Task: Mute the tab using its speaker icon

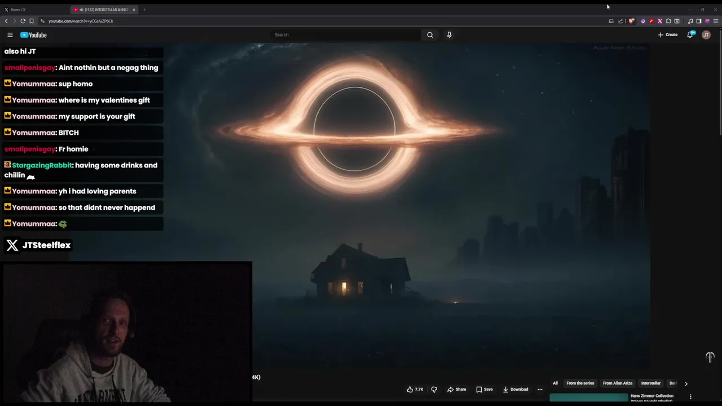Action: coord(81,10)
